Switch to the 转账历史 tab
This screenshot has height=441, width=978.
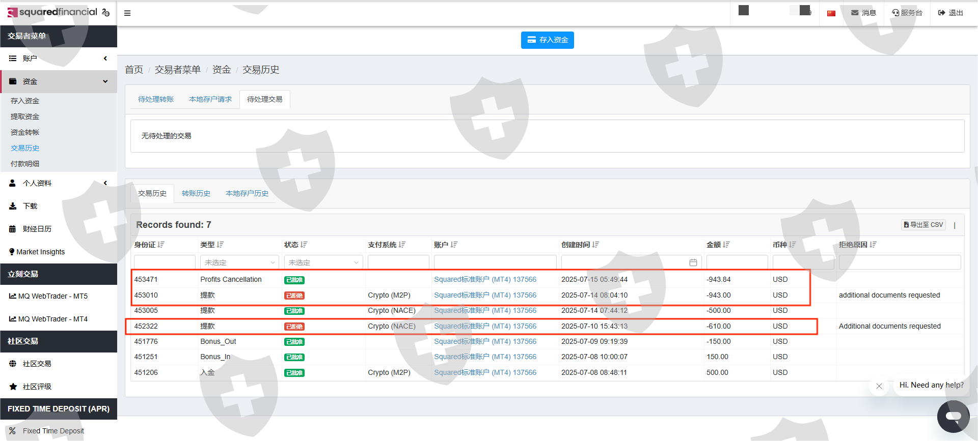[196, 193]
